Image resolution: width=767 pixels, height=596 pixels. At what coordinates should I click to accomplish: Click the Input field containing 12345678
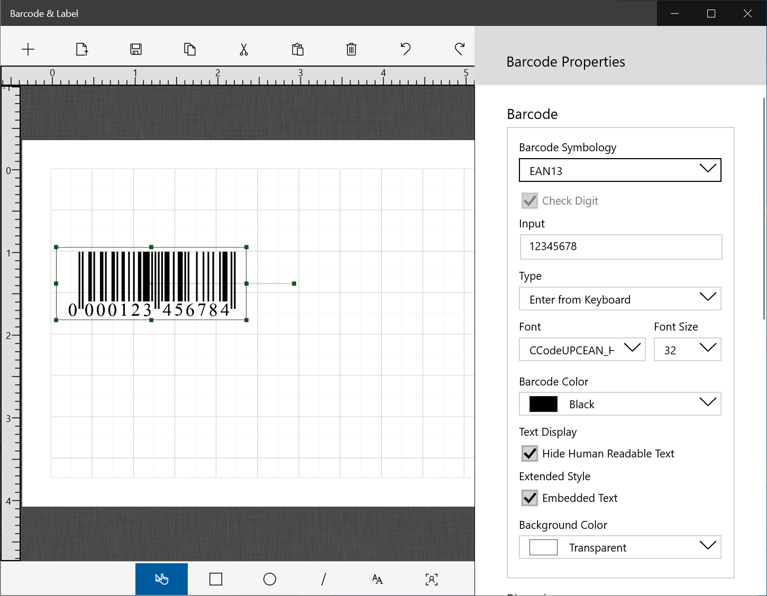click(x=621, y=247)
